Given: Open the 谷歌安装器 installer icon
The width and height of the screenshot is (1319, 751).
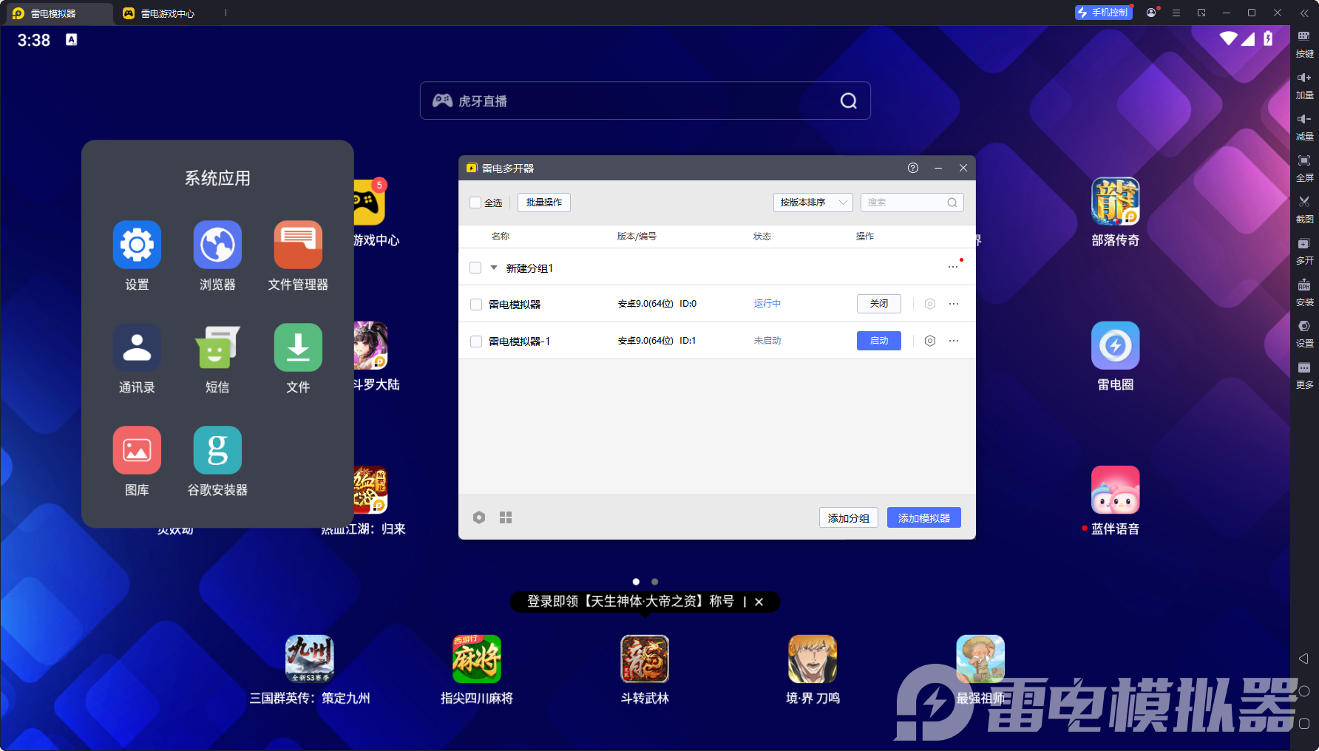Looking at the screenshot, I should point(217,450).
